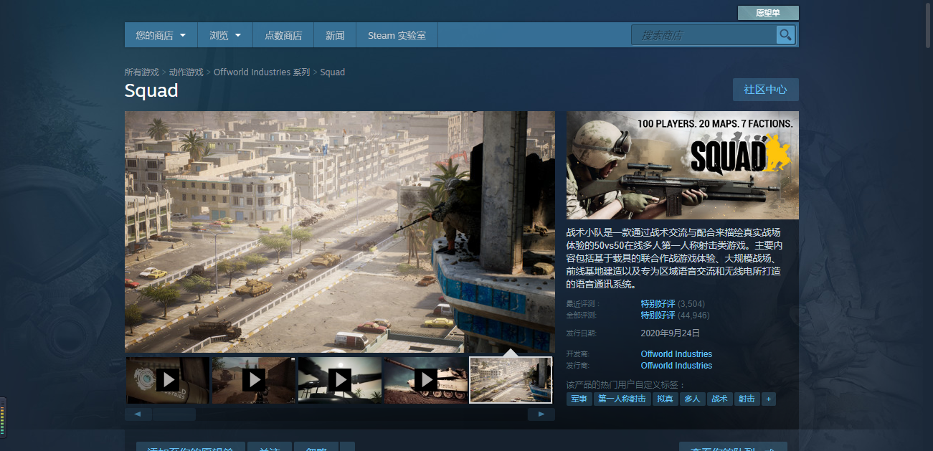The image size is (933, 451).
Task: Click 动作游戏 breadcrumb link
Action: 186,72
